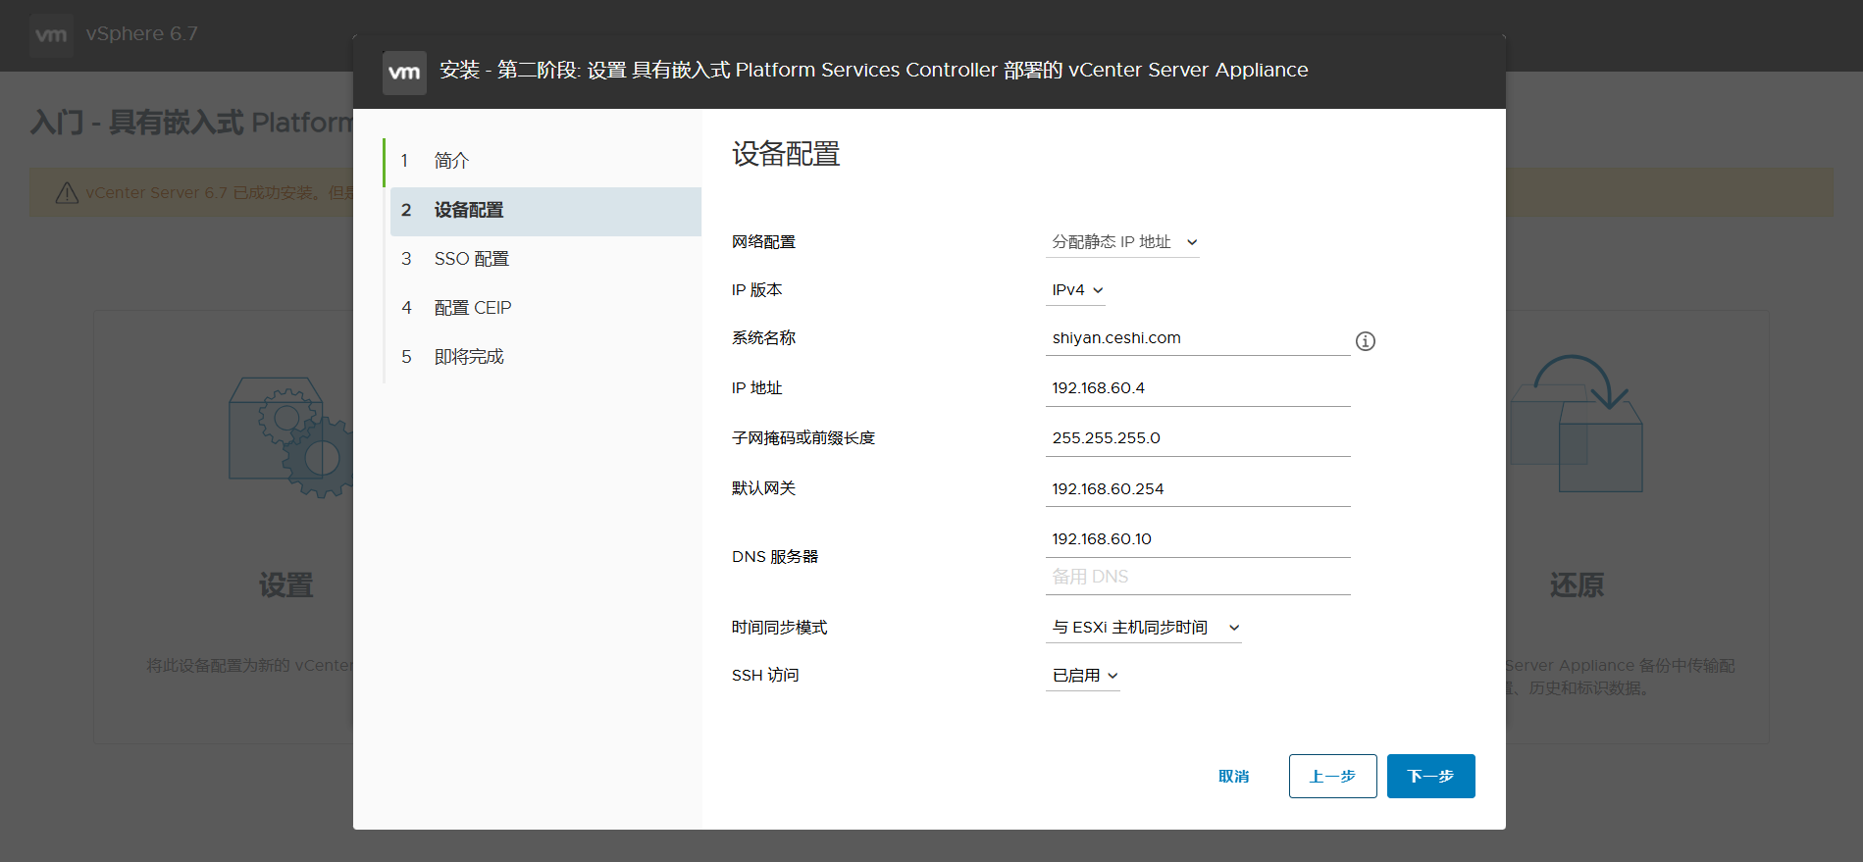Click the 备用 DNS input field
The image size is (1863, 862).
click(1198, 577)
